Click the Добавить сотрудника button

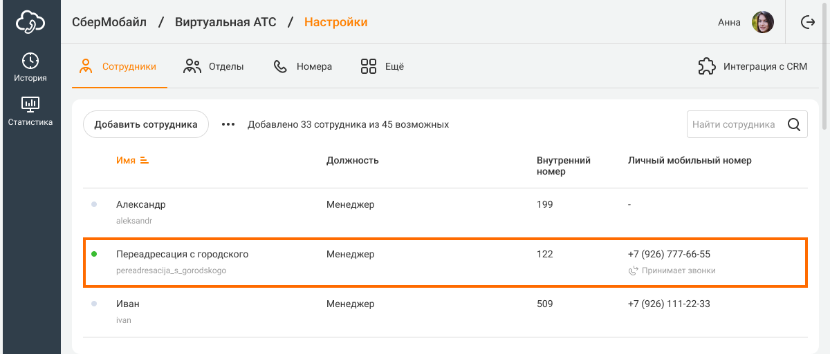(146, 125)
